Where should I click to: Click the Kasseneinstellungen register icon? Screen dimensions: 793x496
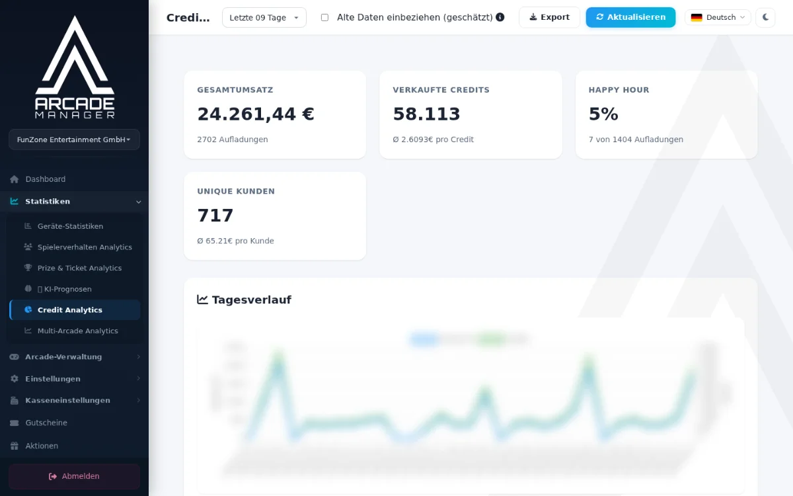point(15,401)
